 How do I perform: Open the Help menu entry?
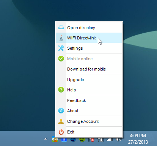(89, 90)
